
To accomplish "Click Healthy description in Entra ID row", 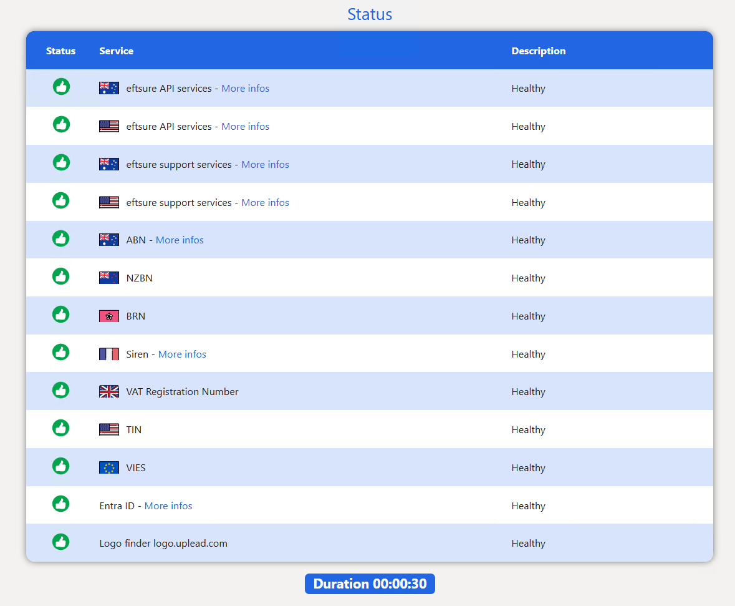I will (528, 506).
